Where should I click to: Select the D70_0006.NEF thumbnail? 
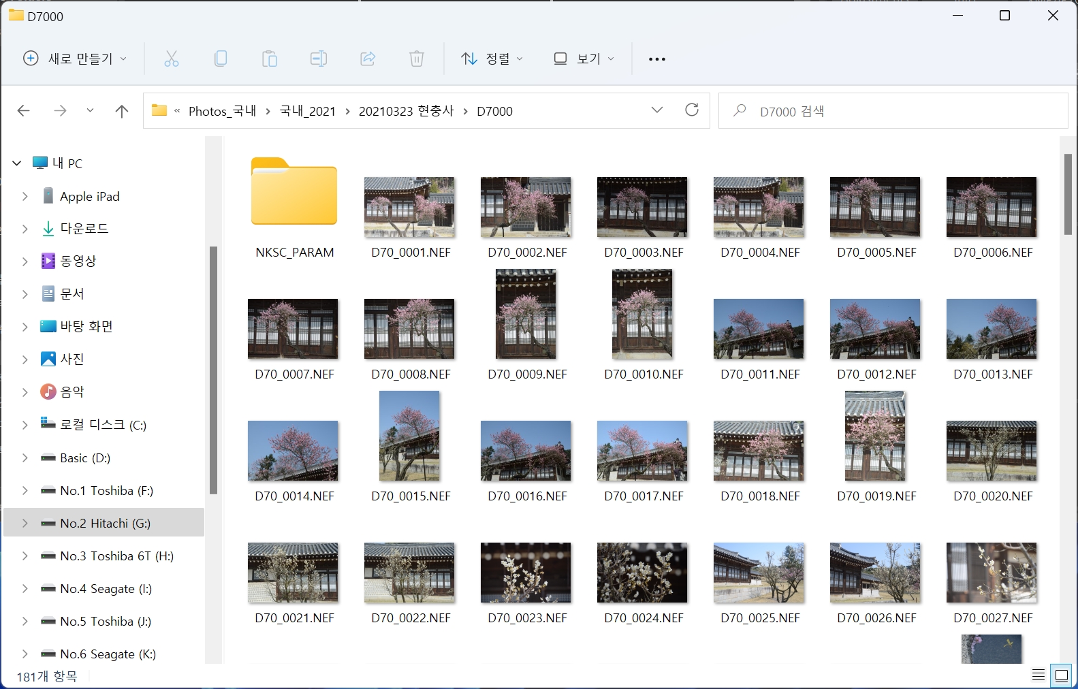pos(992,207)
